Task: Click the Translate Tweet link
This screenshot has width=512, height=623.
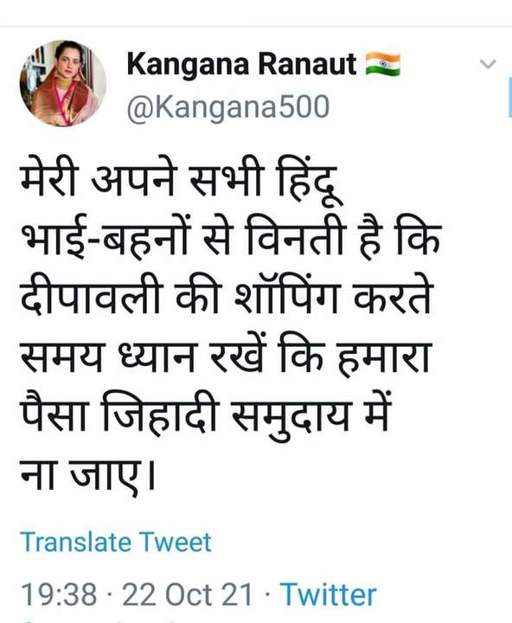Action: (x=116, y=542)
